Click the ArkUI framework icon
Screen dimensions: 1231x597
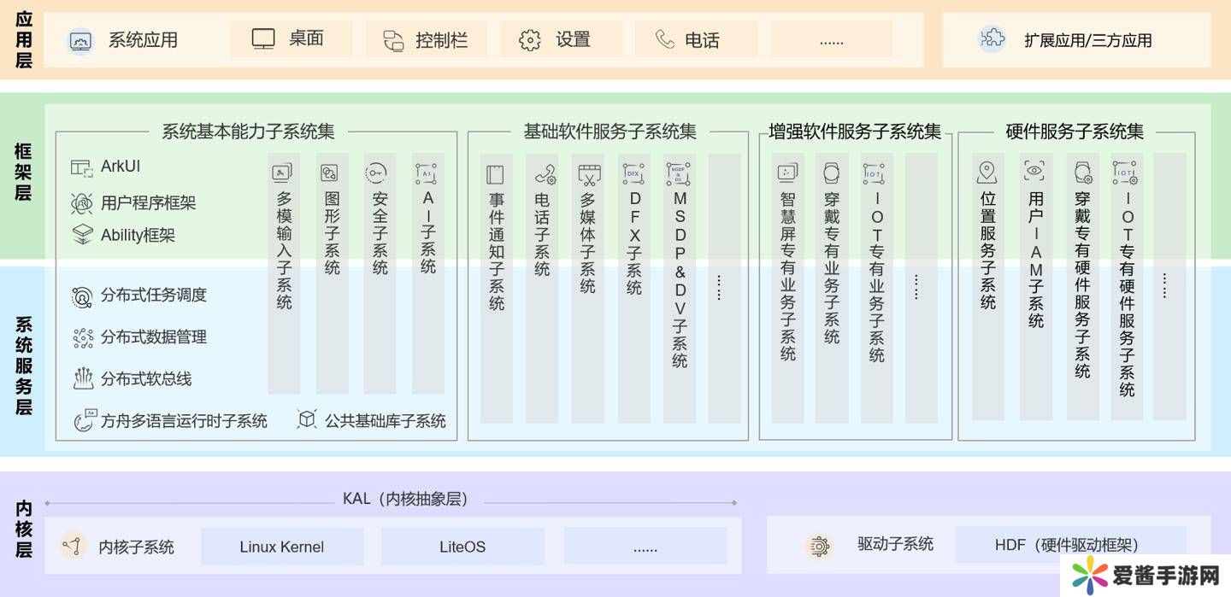pyautogui.click(x=82, y=167)
